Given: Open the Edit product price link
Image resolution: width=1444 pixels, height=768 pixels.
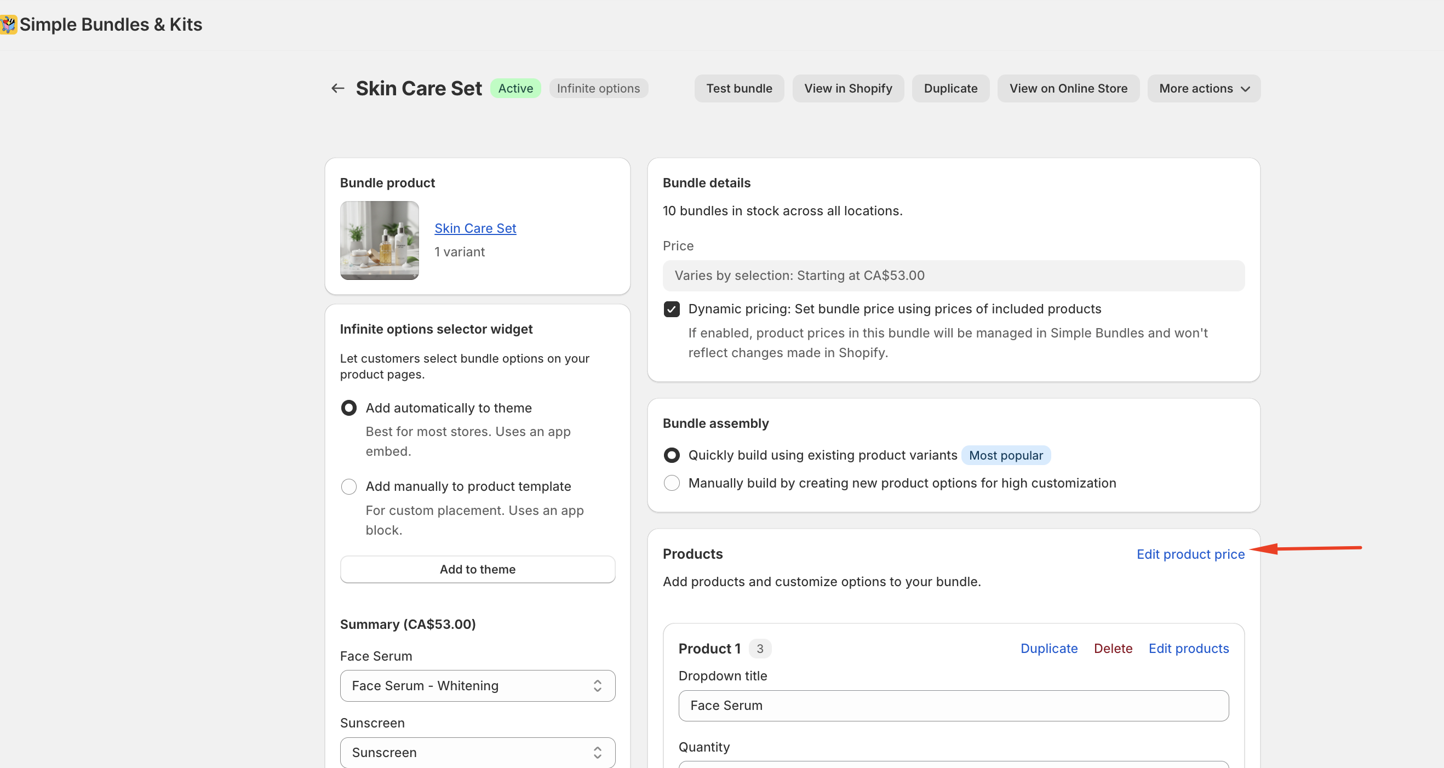Looking at the screenshot, I should [x=1190, y=554].
